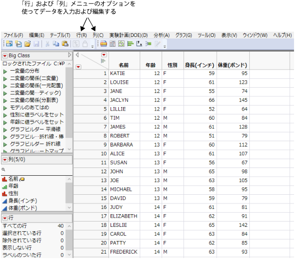Open the Big Class red triangle menu
Screen dimensions: 295x259
(5, 55)
